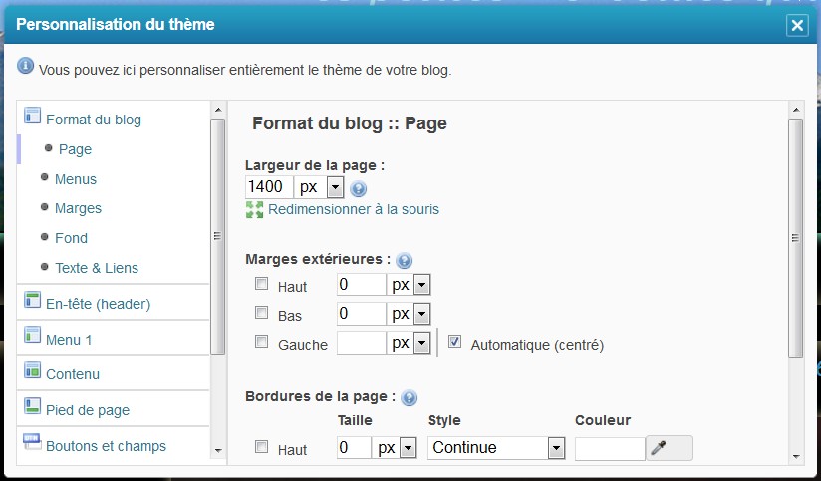Screen dimensions: 821x481
Task: Click Redimensionner à la souris link
Action: (353, 209)
